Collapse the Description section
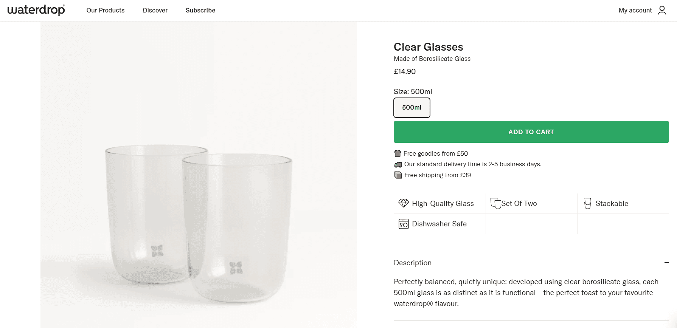This screenshot has width=677, height=328. coord(666,263)
